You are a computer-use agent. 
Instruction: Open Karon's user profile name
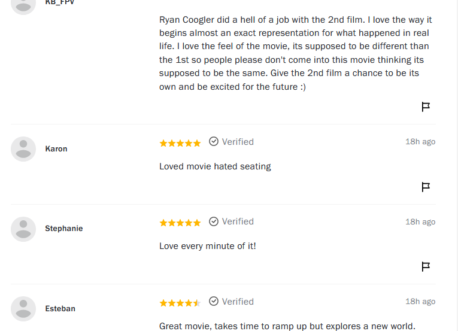56,149
